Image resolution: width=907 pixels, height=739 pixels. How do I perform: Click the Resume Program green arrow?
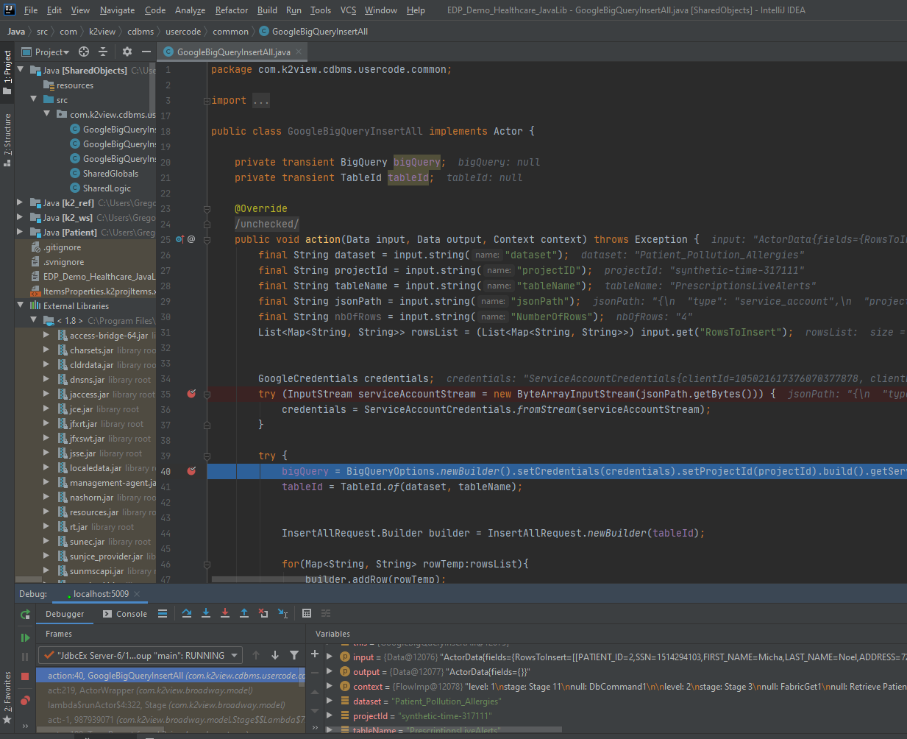tap(25, 637)
